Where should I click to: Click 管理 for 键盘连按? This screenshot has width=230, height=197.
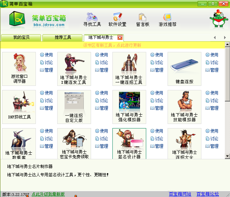click(x=212, y=70)
